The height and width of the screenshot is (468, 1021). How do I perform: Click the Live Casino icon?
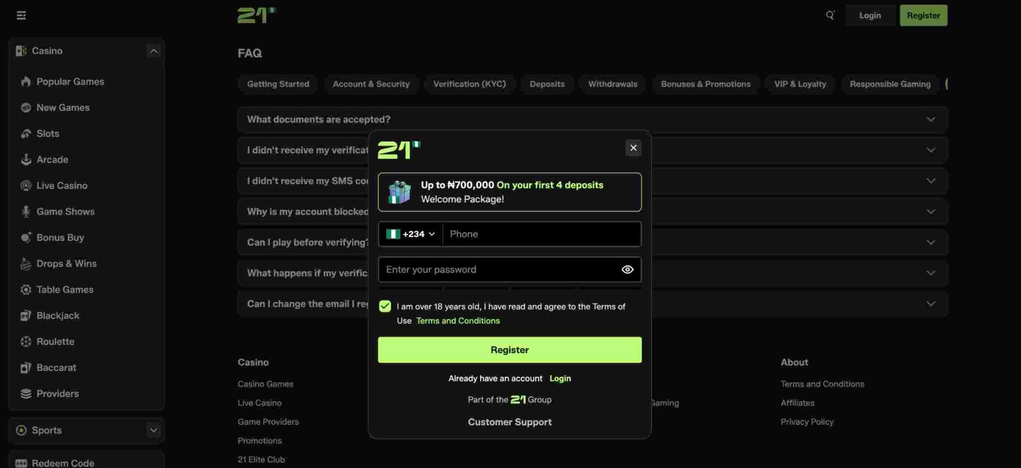[x=26, y=185]
